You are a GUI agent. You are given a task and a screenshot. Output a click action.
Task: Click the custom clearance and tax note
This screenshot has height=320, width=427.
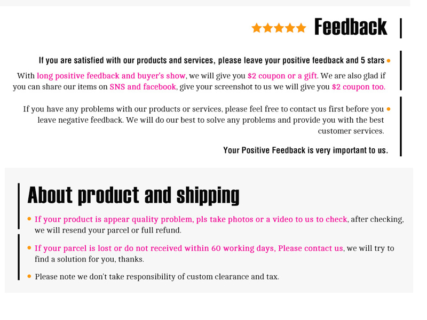pos(157,277)
